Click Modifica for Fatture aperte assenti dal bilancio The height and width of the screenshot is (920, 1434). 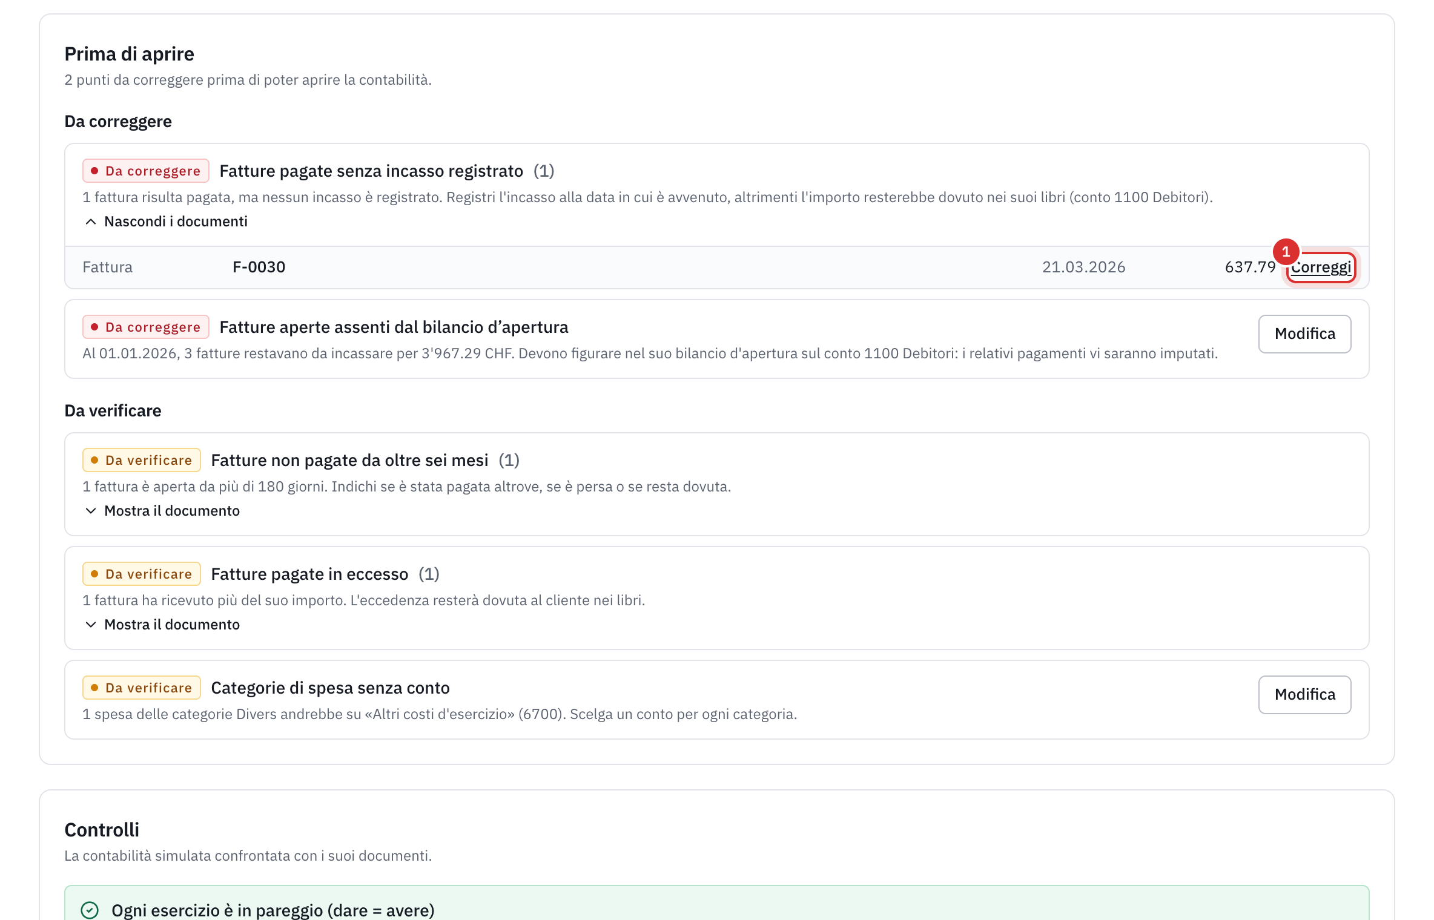pyautogui.click(x=1304, y=333)
